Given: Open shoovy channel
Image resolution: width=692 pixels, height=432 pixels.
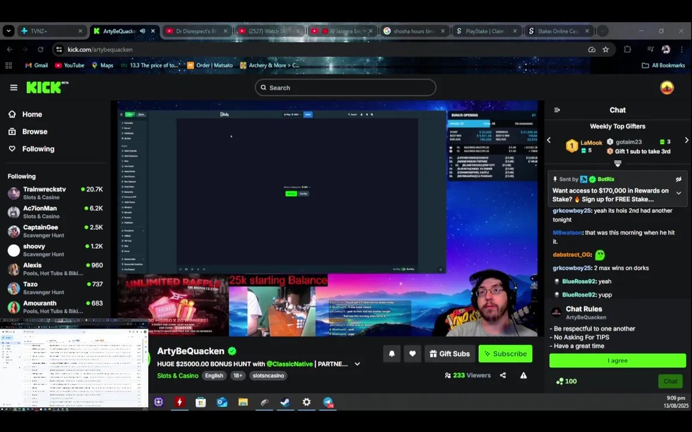Looking at the screenshot, I should pyautogui.click(x=55, y=250).
